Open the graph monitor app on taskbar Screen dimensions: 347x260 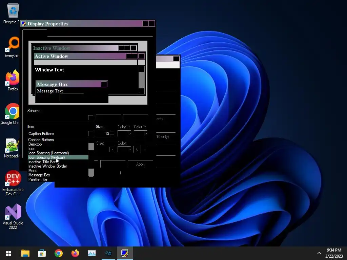(91, 253)
